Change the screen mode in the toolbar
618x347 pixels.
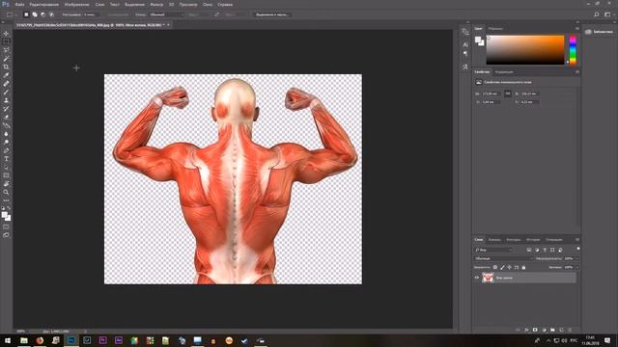(6, 235)
